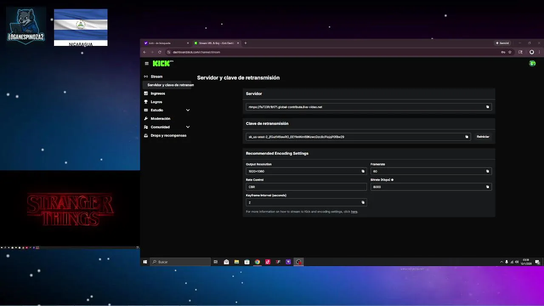544x306 pixels.
Task: Open TikTok app in the taskbar
Action: tap(268, 262)
